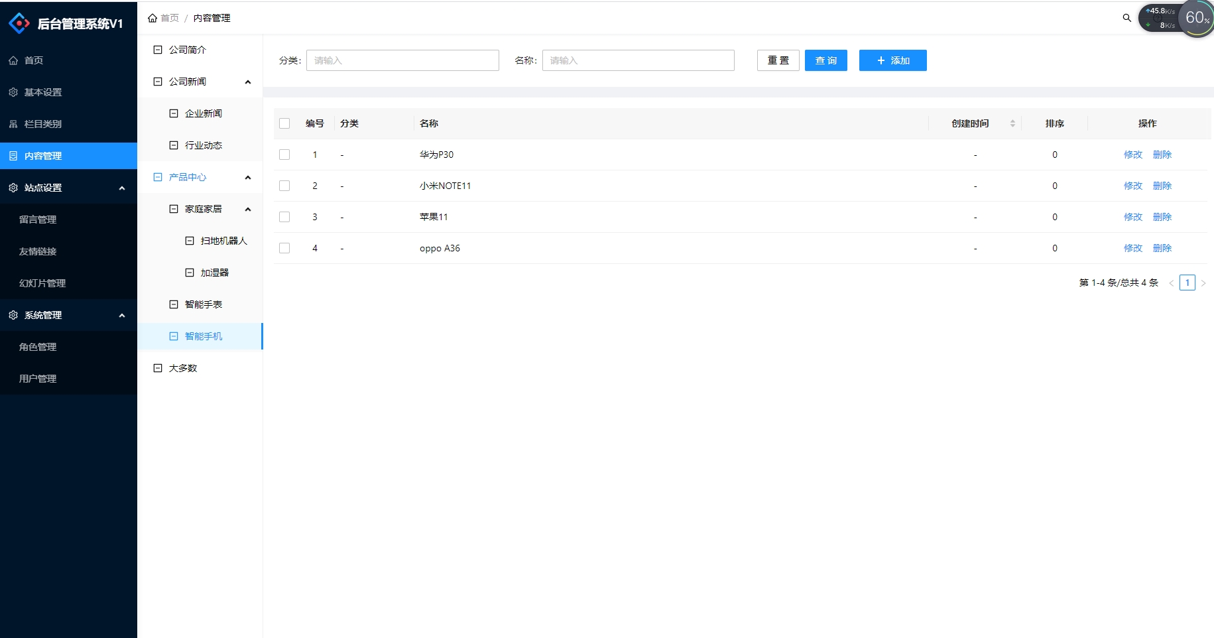
Task: Click 修改 for 华为P30
Action: click(1133, 155)
